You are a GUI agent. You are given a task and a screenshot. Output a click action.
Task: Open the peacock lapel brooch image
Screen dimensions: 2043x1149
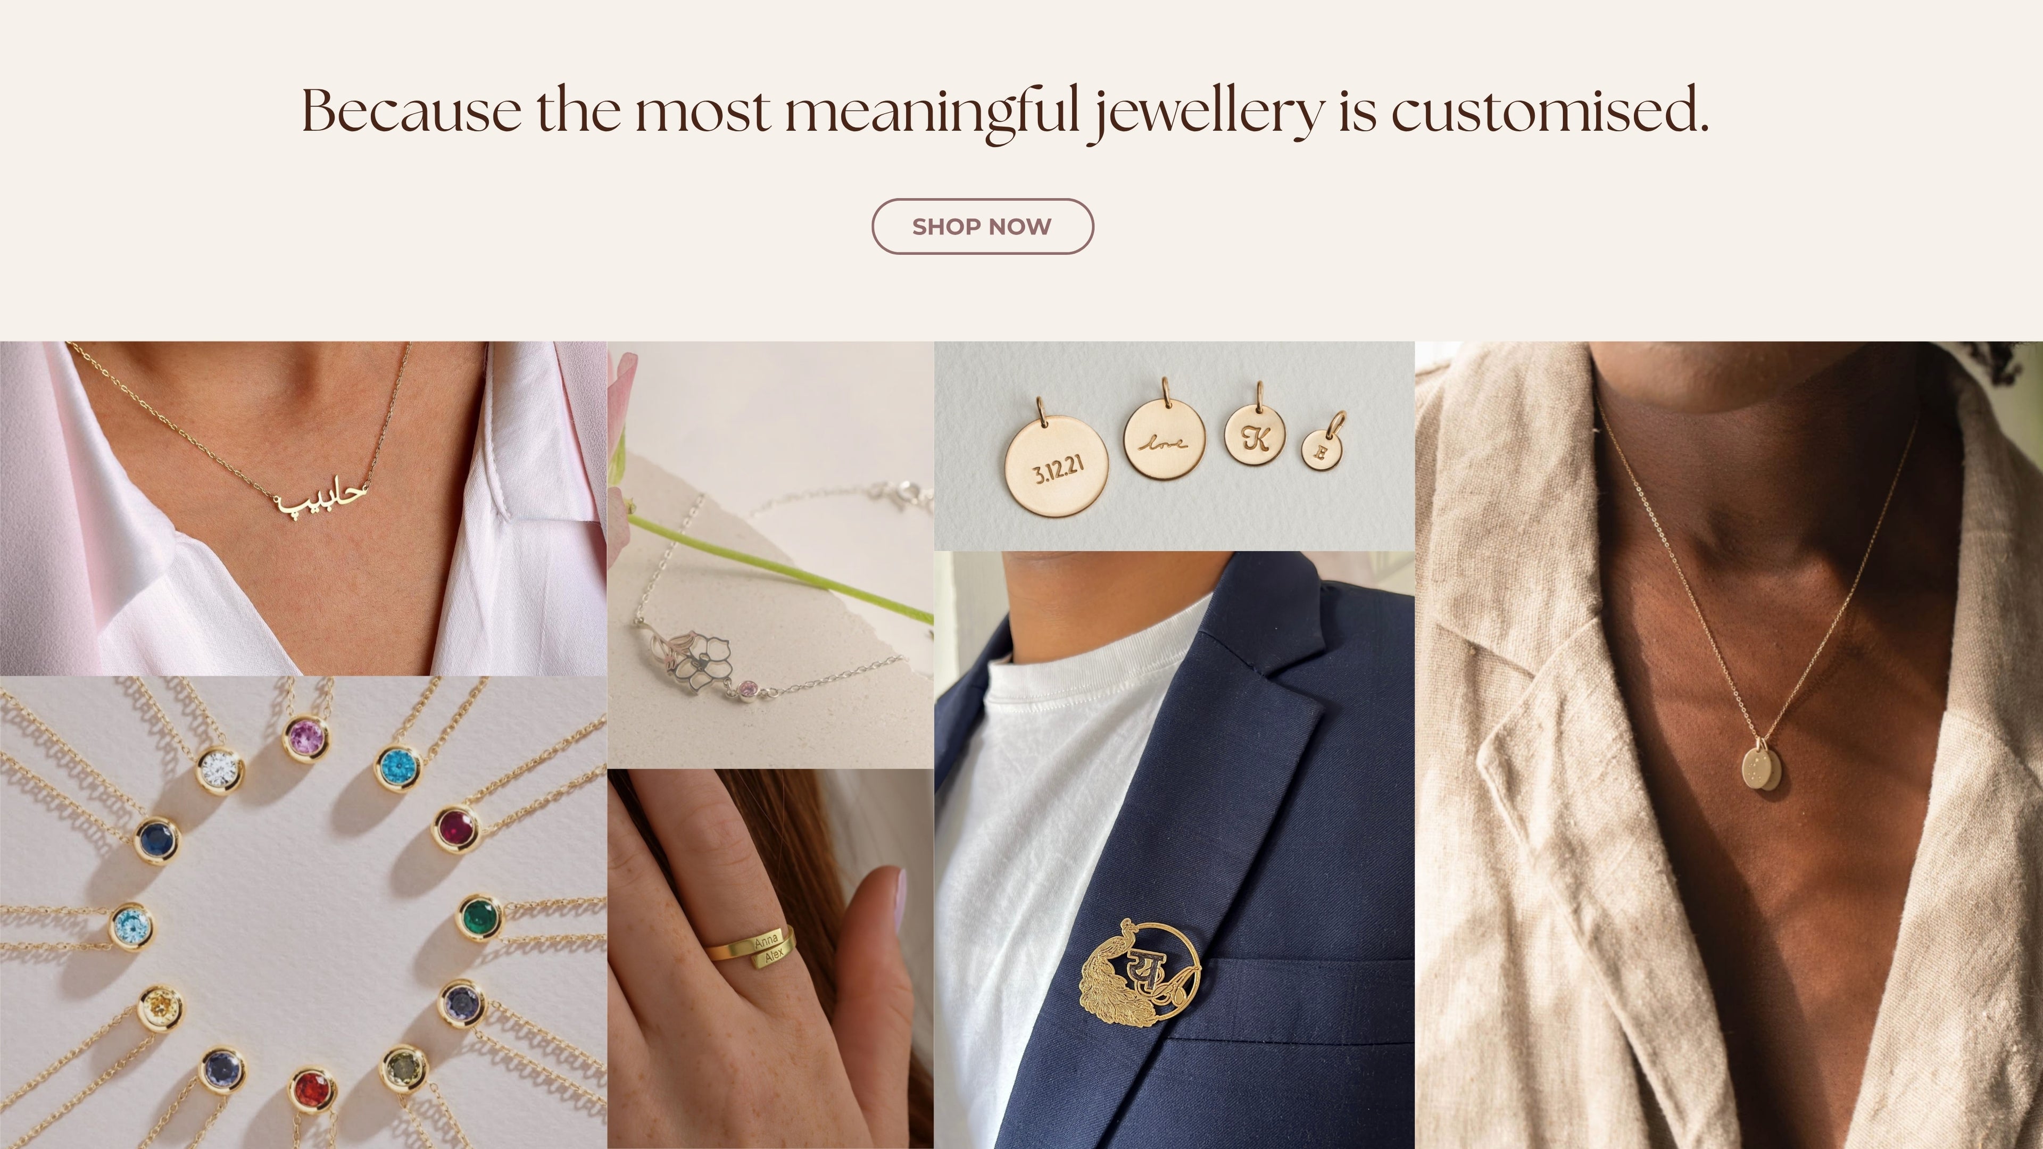pos(1174,850)
